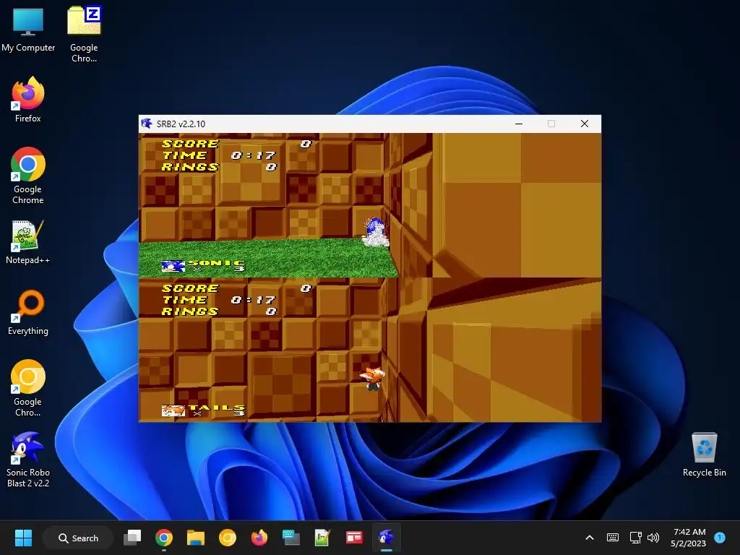
Task: Click the Tails lives icon
Action: tap(173, 410)
